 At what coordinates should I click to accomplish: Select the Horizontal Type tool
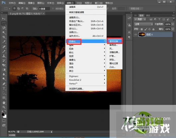4,88
